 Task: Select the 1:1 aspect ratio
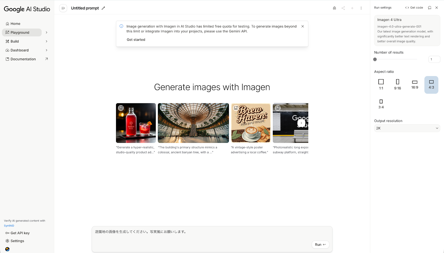(381, 84)
